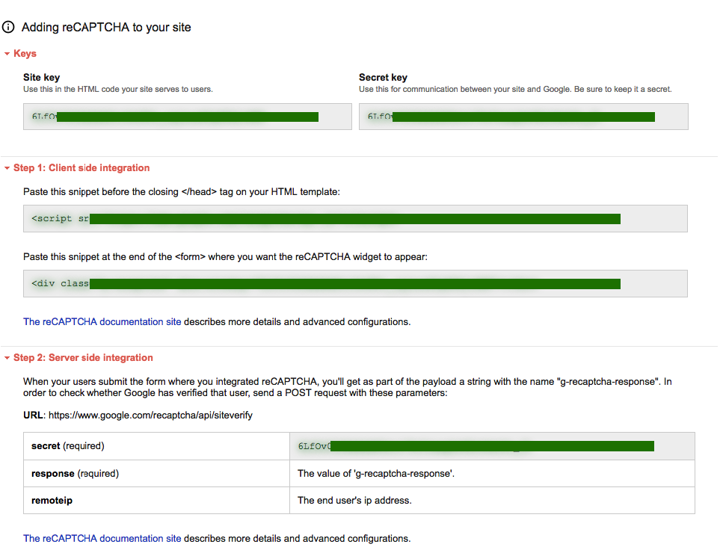Select the Secret key field
The height and width of the screenshot is (550, 723).
(x=523, y=117)
